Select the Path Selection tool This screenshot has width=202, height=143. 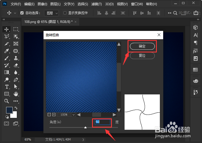pos(16,87)
